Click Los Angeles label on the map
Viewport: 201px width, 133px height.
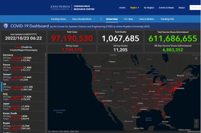tap(107, 101)
